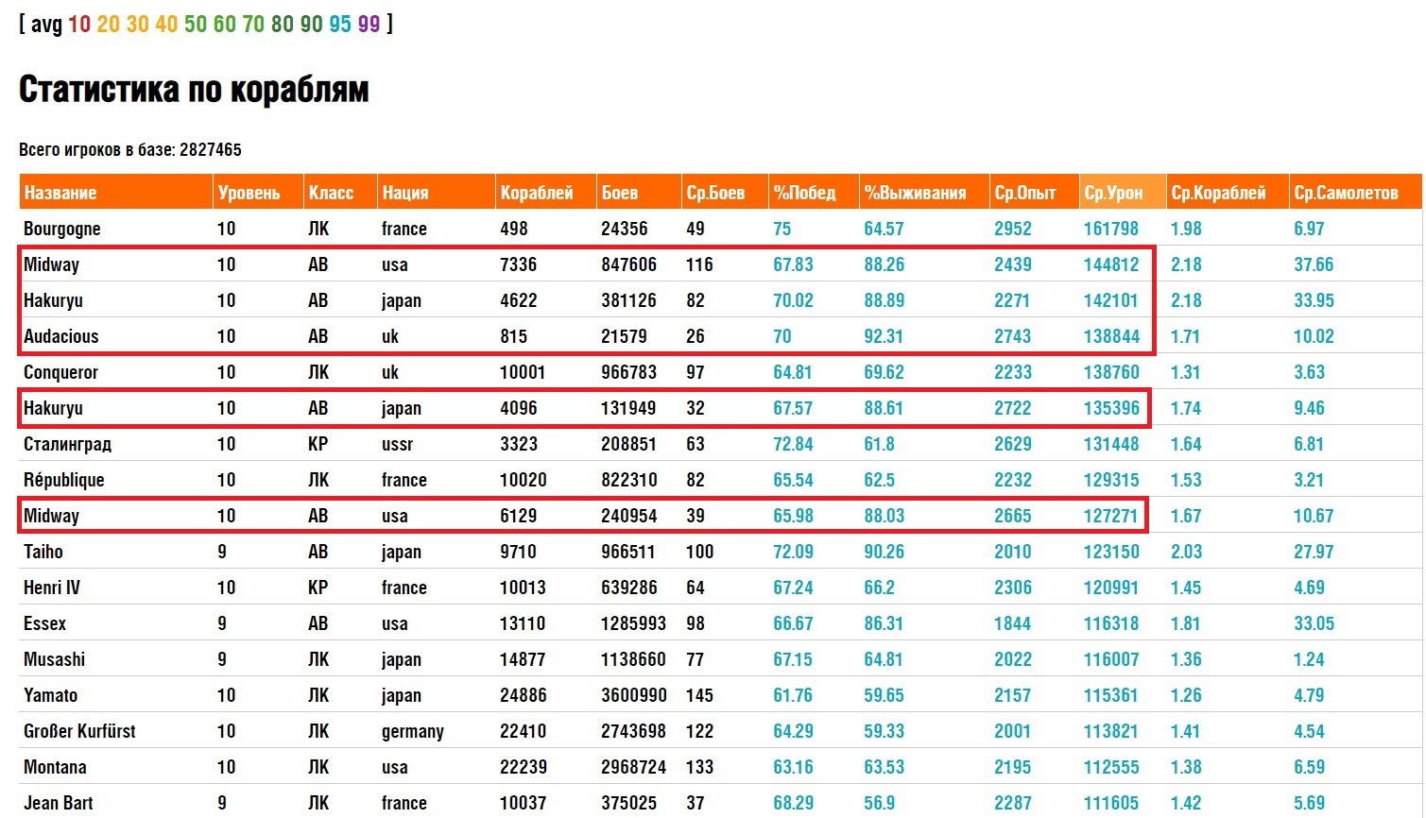1426x818 pixels.
Task: Select the Сталинград ship row name
Action: tap(67, 444)
